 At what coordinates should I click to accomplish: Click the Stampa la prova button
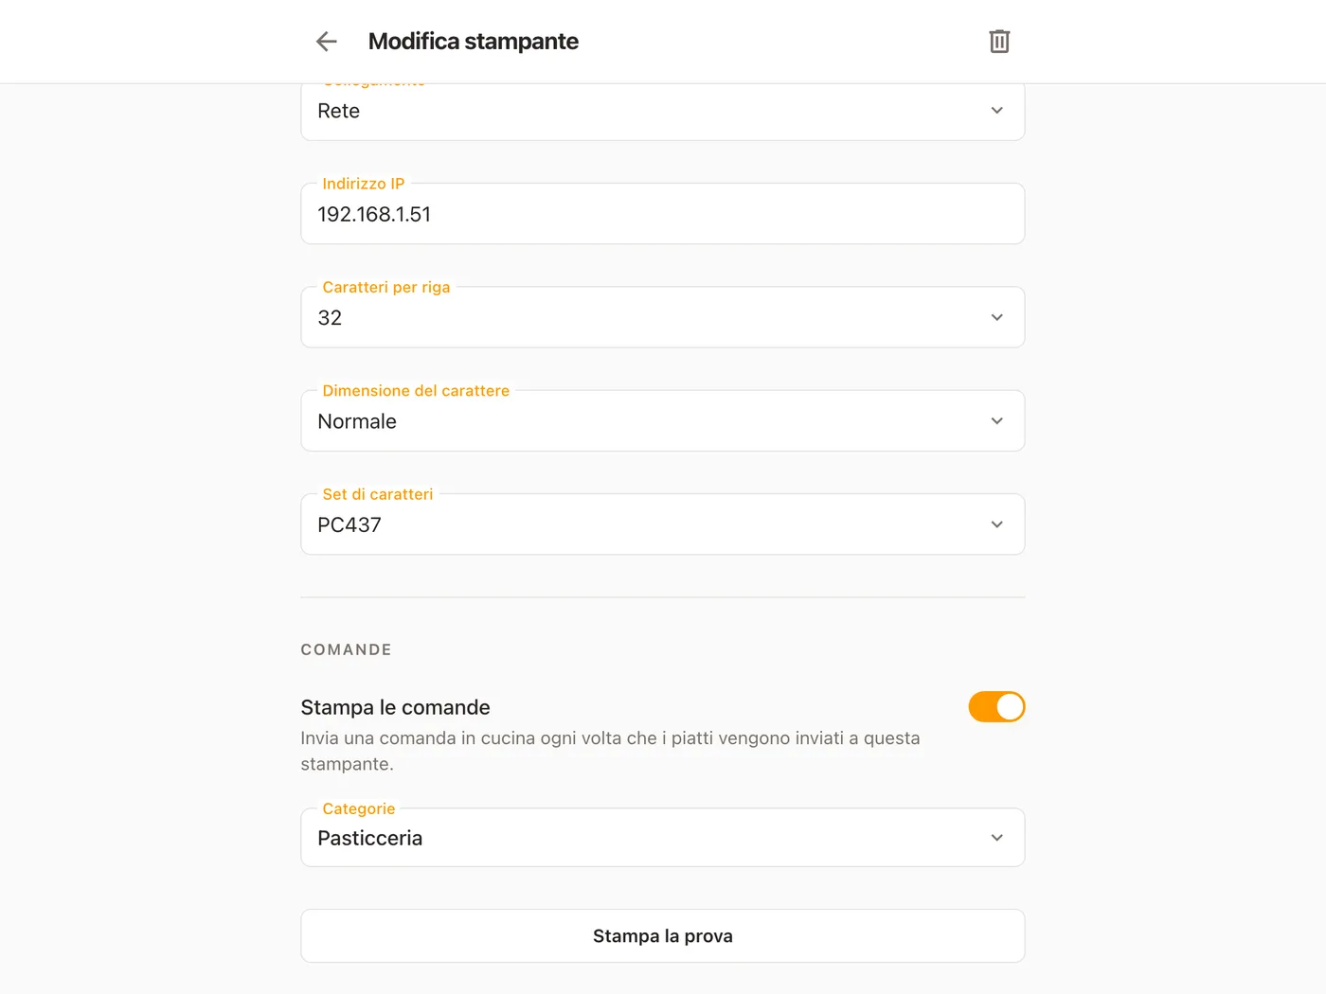663,936
